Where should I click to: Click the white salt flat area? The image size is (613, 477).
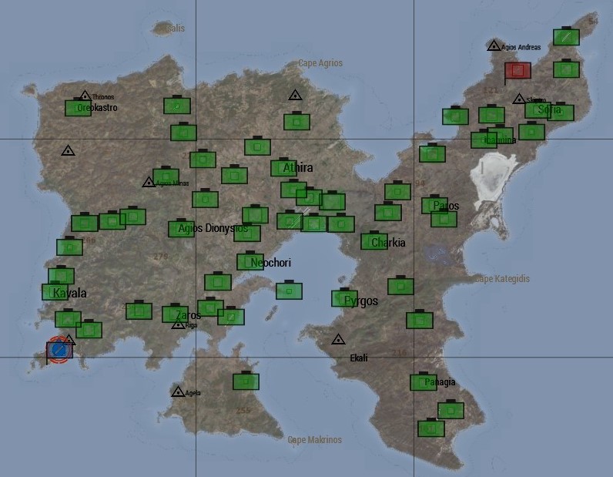[x=494, y=176]
